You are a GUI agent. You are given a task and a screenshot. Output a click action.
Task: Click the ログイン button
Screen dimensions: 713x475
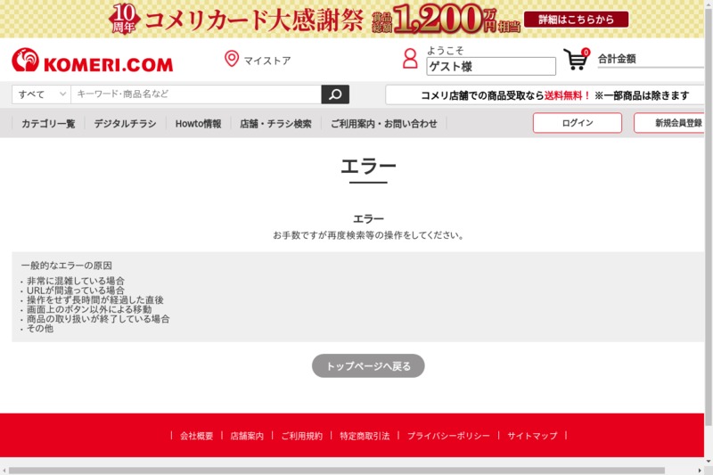pos(577,123)
